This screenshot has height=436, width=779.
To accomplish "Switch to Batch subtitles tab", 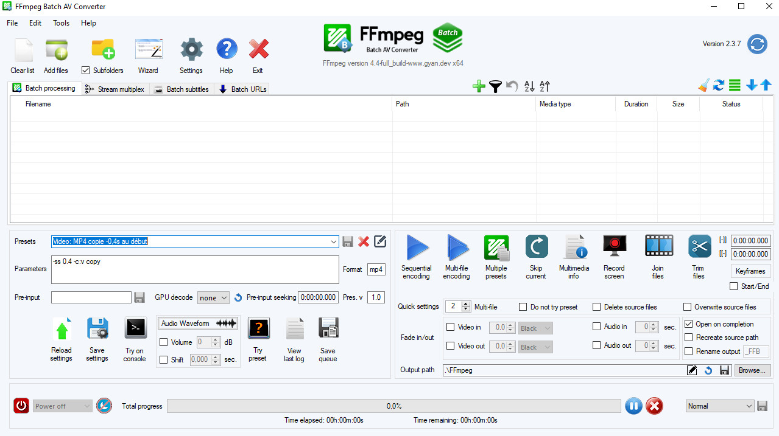I will click(x=182, y=89).
